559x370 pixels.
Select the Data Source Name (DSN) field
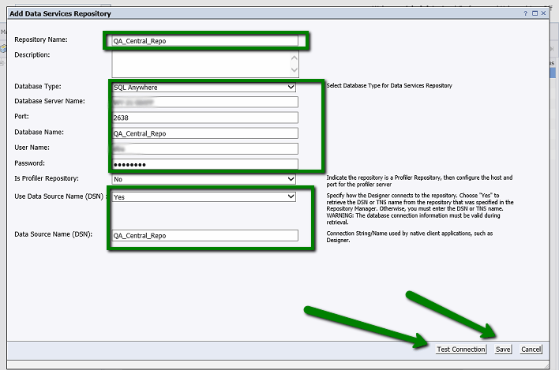[x=204, y=235]
